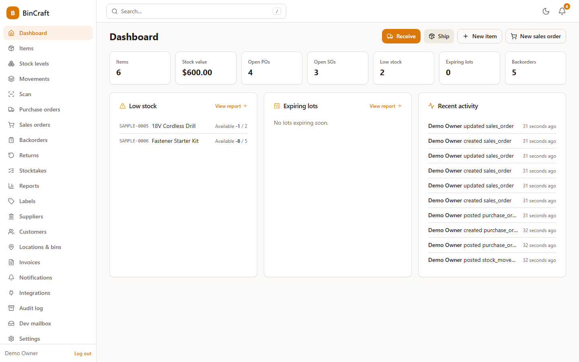Viewport: 579px width, 362px height.
Task: Click the Notifications bell icon in sidebar
Action: point(11,278)
